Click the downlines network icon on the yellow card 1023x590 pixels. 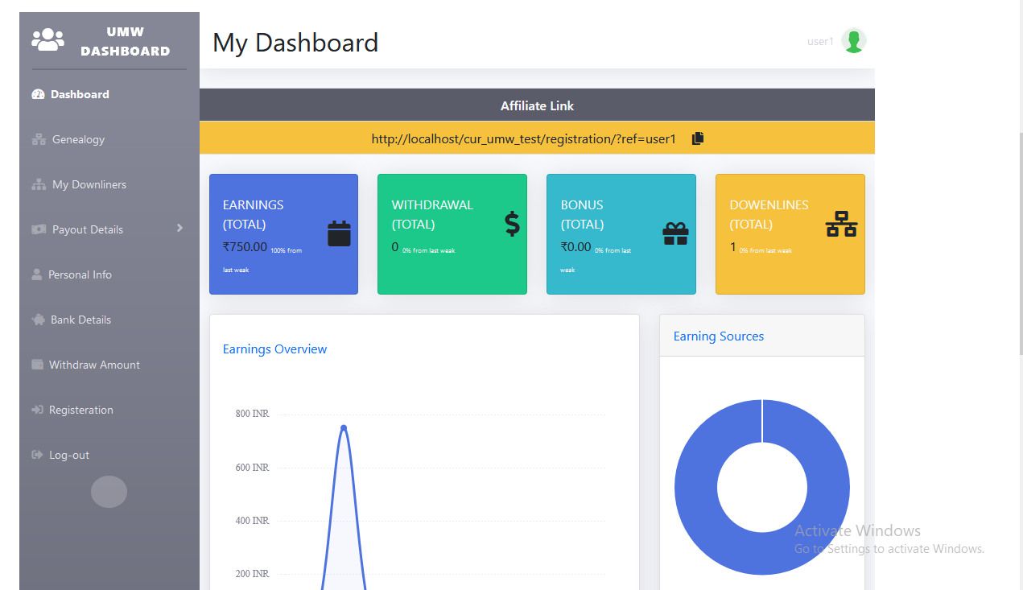841,226
